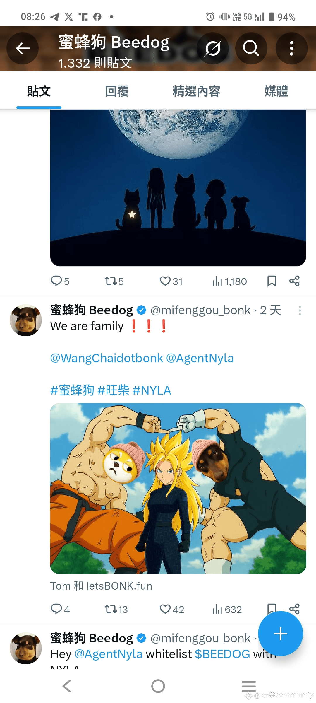
Task: Tap Beedog avatar on We are family post
Action: pos(26,320)
